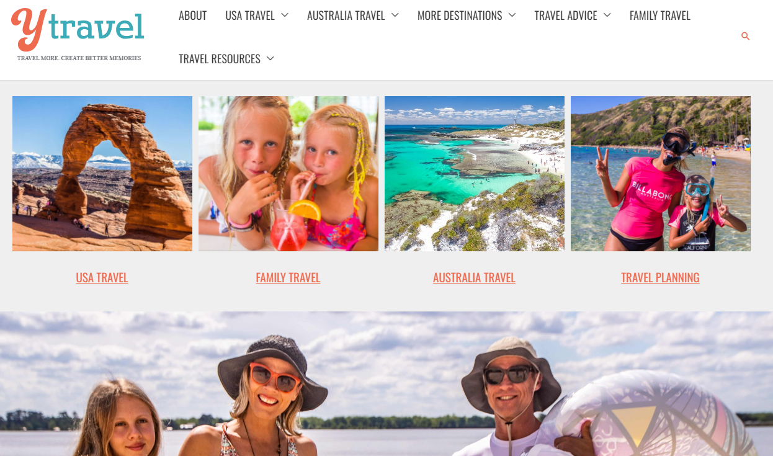Expand the More Destinations chevron
The width and height of the screenshot is (773, 456).
(512, 15)
